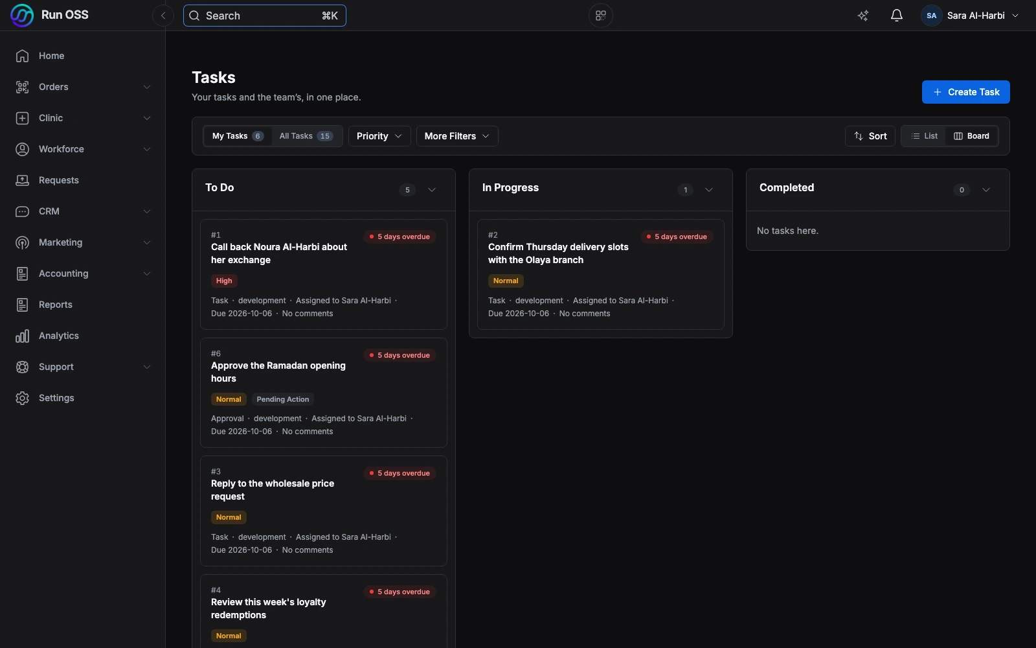The height and width of the screenshot is (648, 1036).
Task: Open the apps grid icon in top bar
Action: [601, 16]
